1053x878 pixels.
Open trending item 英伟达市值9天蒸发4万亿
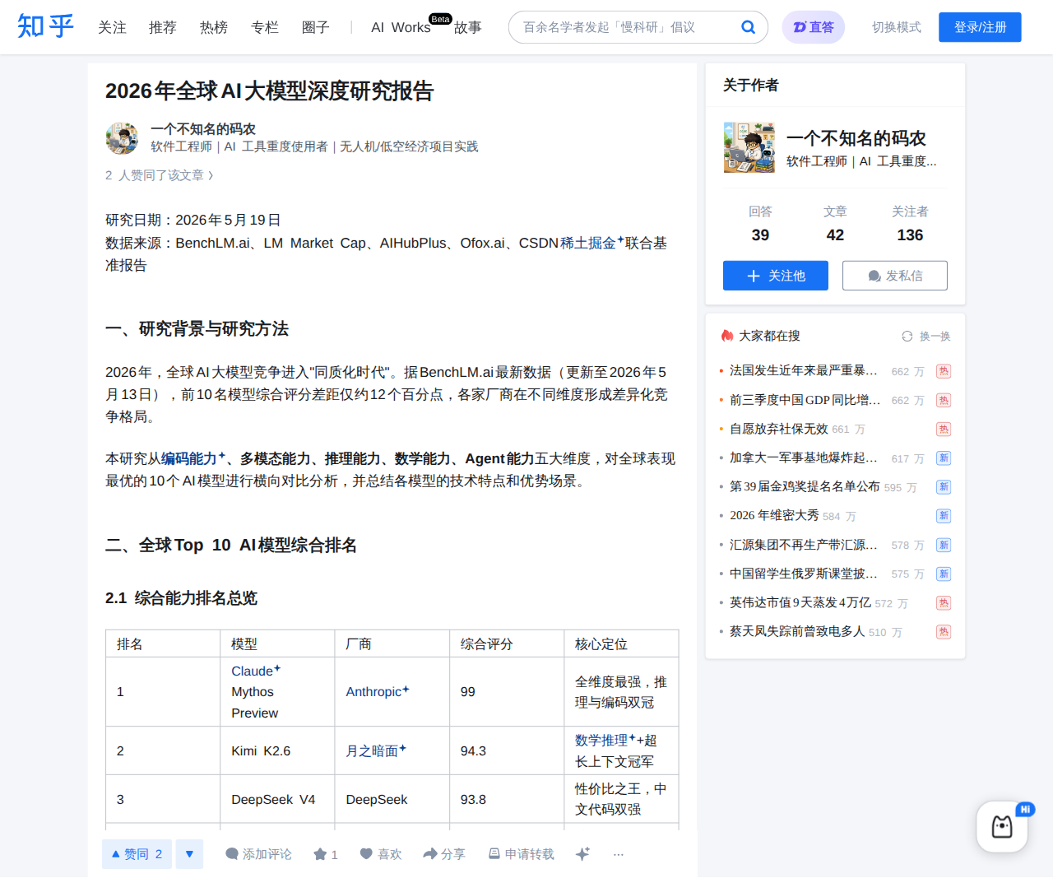pyautogui.click(x=800, y=602)
